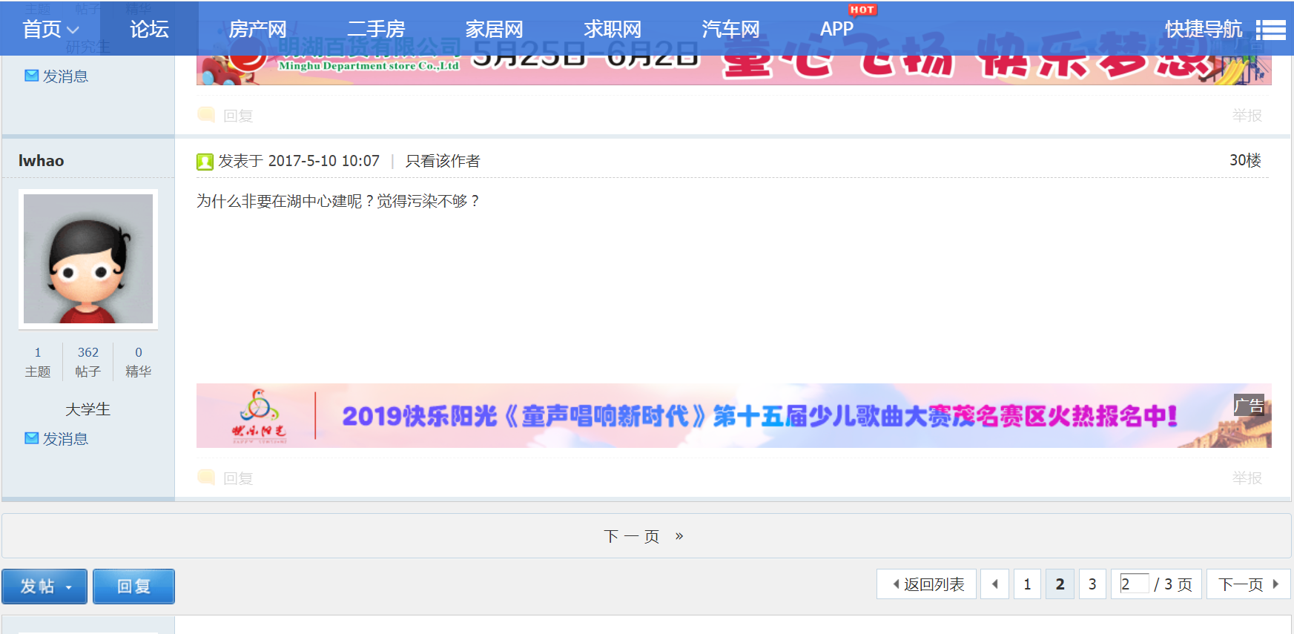The height and width of the screenshot is (634, 1294).
Task: Open 房产网 in navigation bar
Action: [257, 30]
